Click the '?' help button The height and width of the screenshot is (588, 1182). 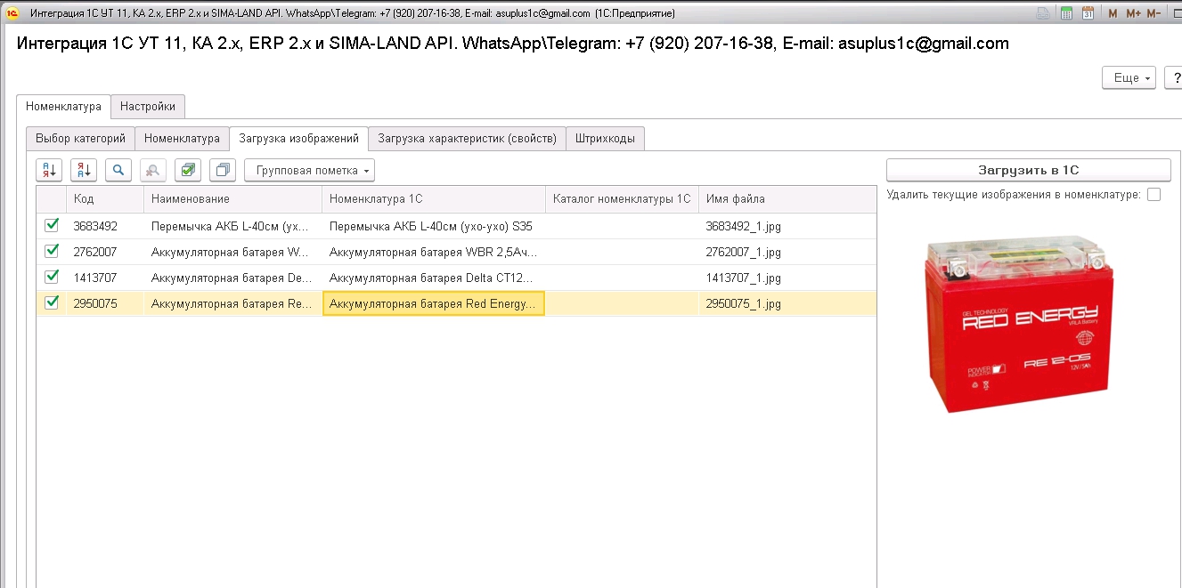coord(1176,78)
